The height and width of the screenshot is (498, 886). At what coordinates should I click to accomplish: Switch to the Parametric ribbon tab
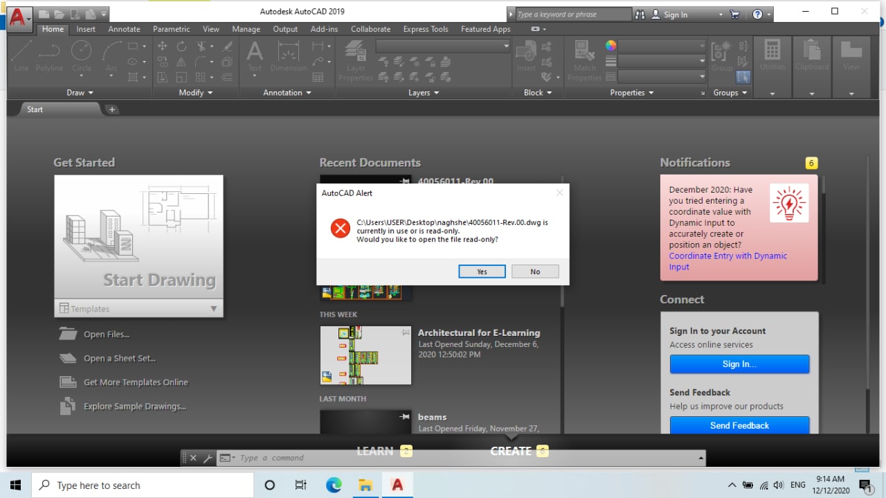[171, 29]
